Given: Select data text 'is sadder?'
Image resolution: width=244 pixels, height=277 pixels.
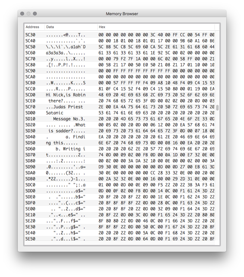Looking at the screenshot, I should (x=61, y=131).
